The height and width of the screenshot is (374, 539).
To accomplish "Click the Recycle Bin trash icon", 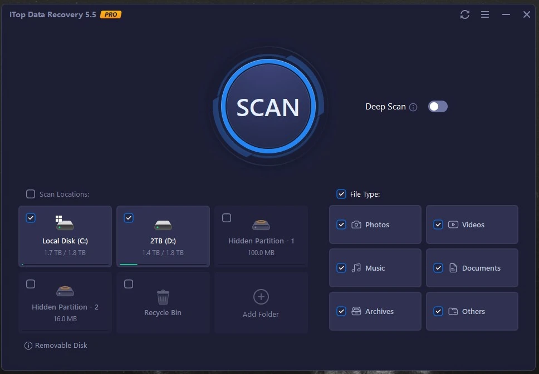I will tap(163, 297).
